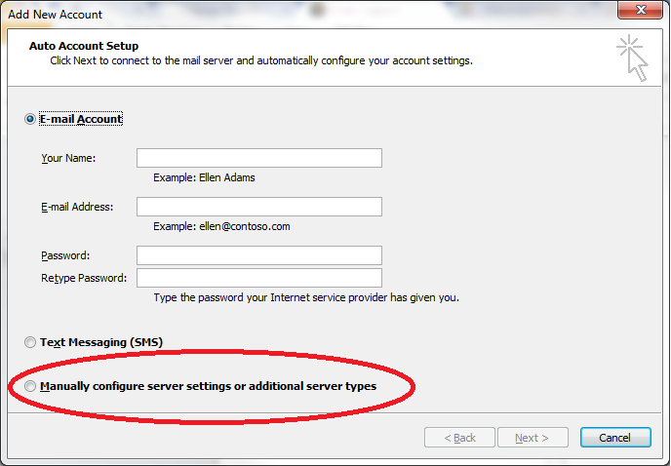Enable Manually configure server settings radio option
The width and height of the screenshot is (671, 466).
30,386
